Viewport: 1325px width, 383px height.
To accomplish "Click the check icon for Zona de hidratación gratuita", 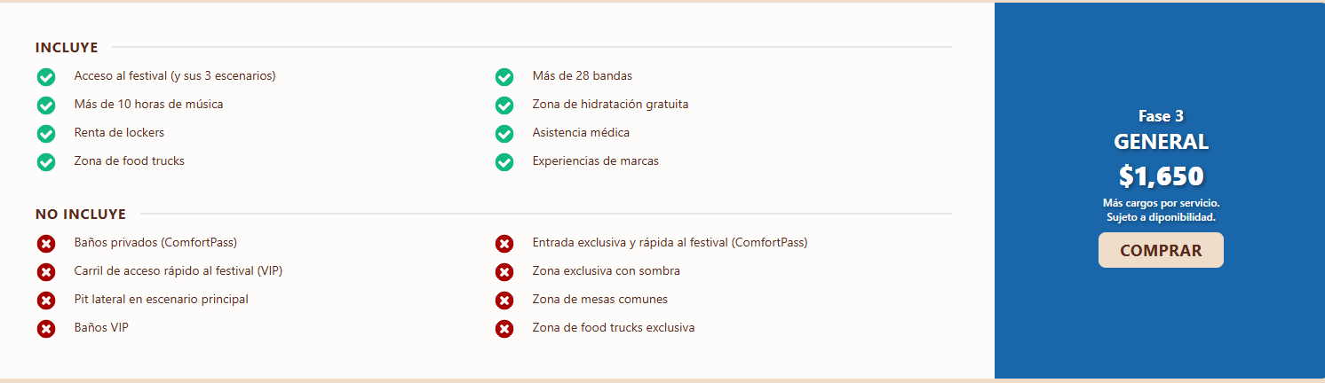I will 504,106.
